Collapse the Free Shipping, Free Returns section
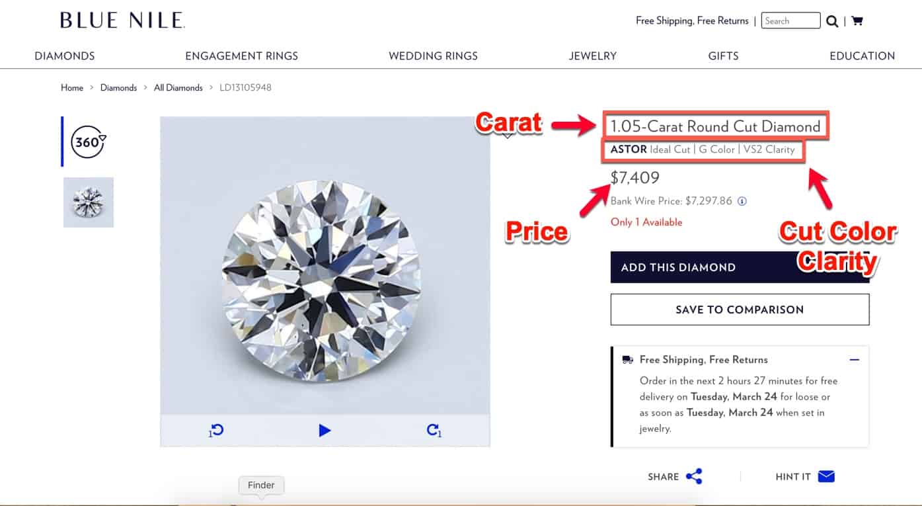Viewport: 922px width, 506px height. pyautogui.click(x=855, y=359)
